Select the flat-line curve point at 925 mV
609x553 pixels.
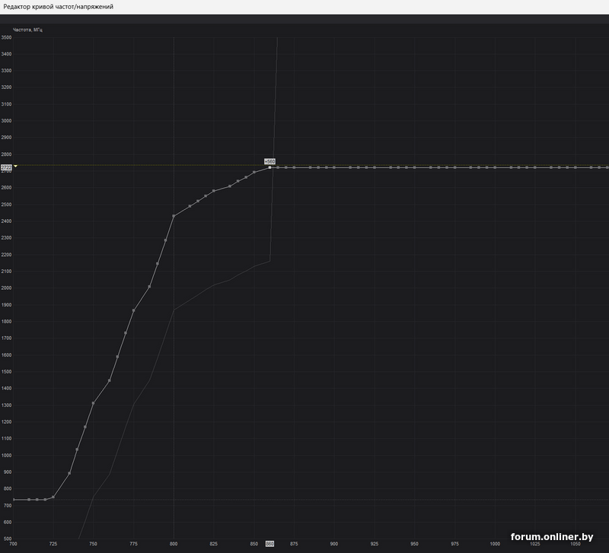tap(375, 167)
